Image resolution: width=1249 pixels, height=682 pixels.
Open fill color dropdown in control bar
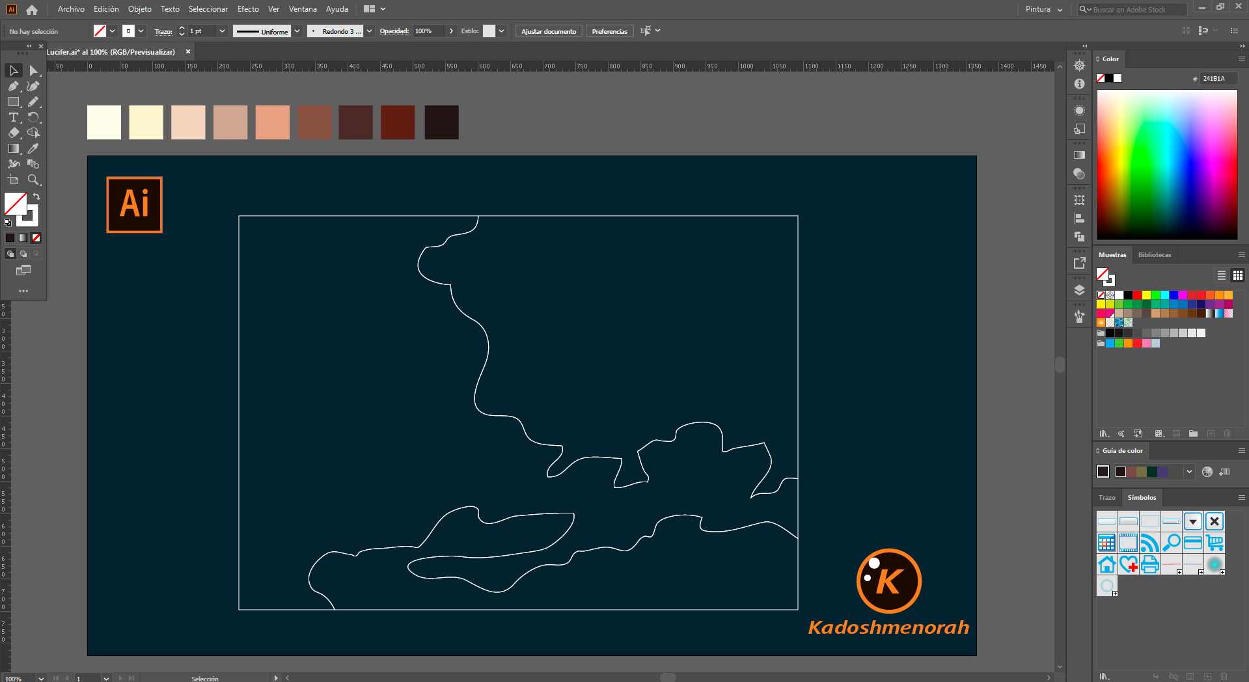tap(113, 31)
